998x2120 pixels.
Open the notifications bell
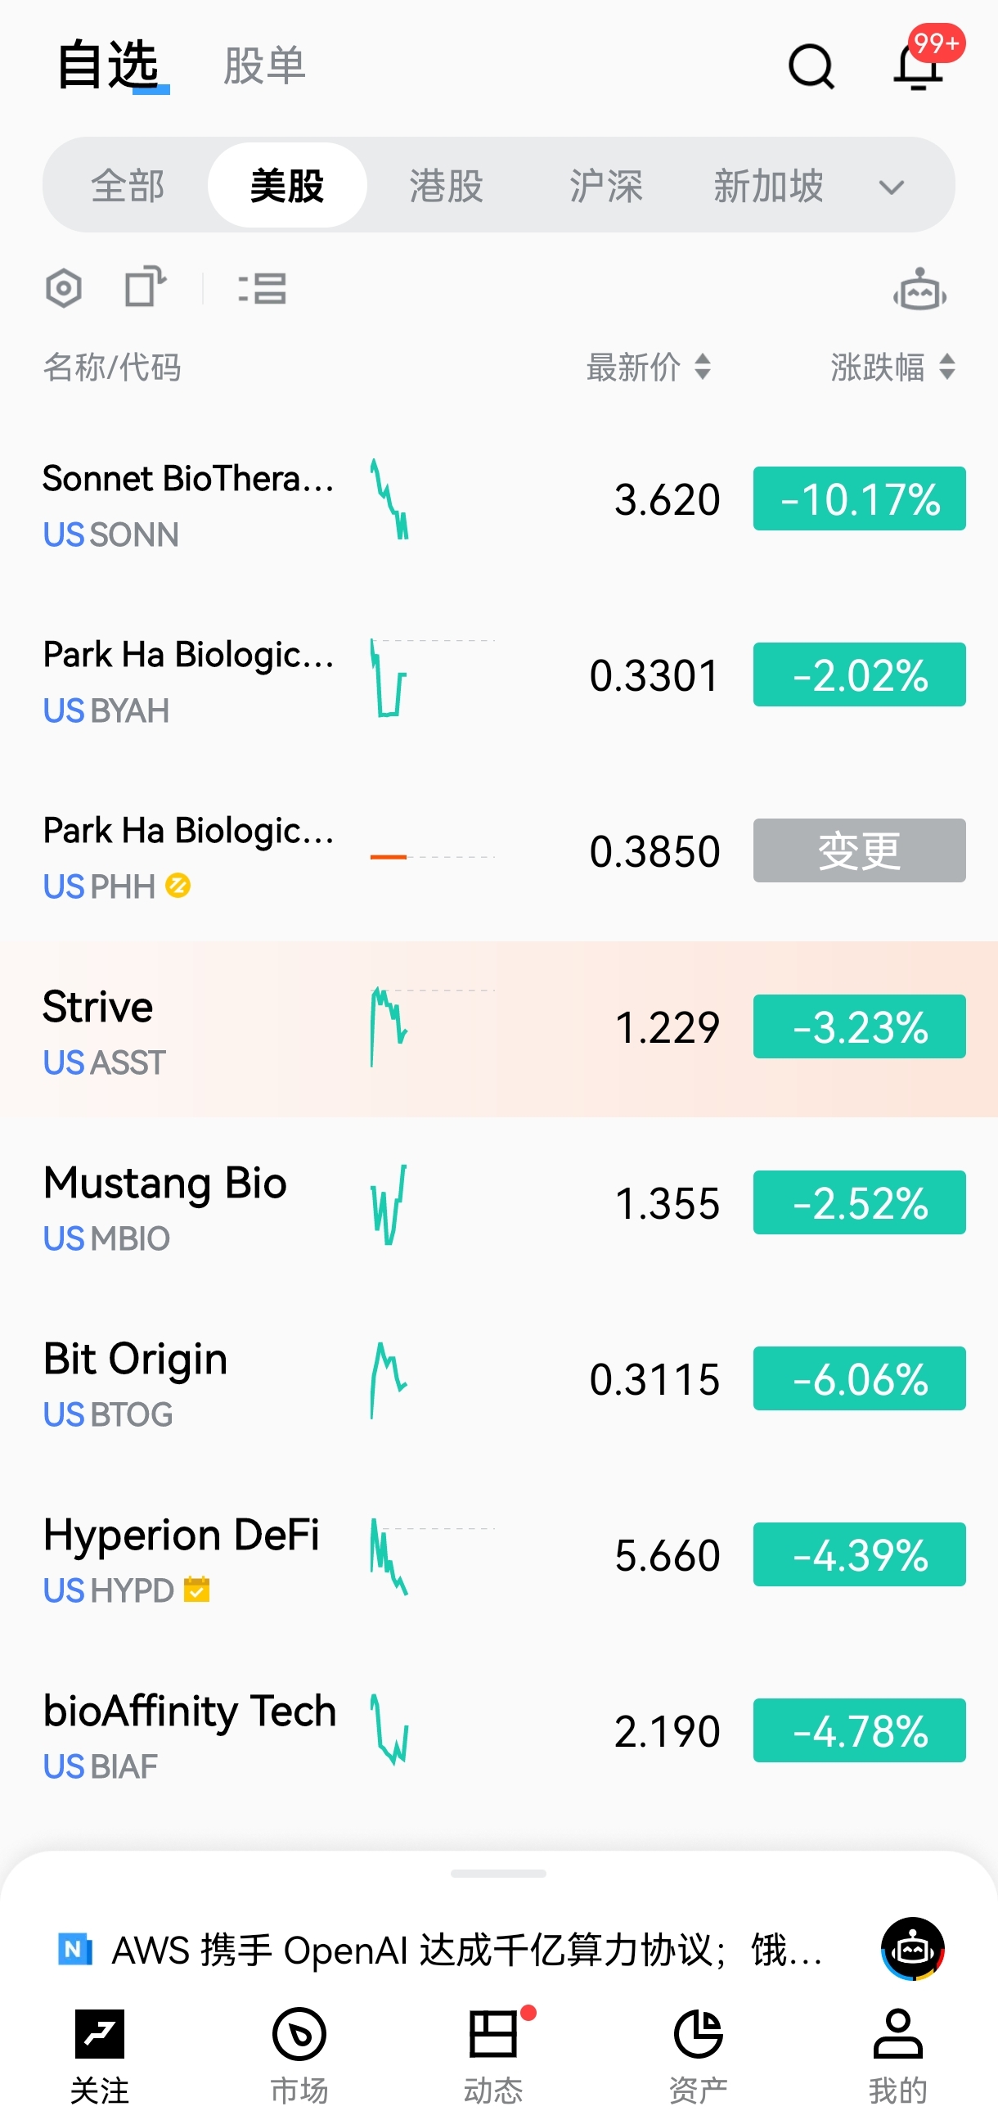click(918, 65)
